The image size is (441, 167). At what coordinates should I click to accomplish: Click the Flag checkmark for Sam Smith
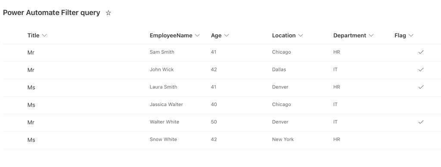pos(421,52)
